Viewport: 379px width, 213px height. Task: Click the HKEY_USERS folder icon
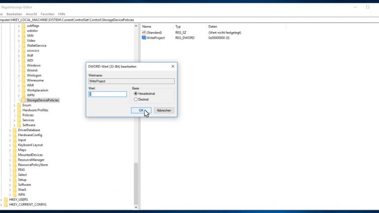coord(5,199)
